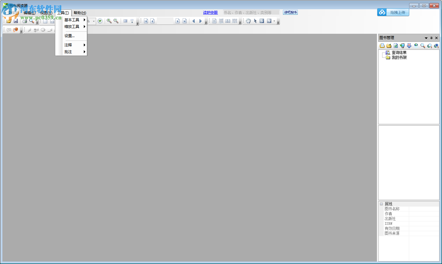Click the S snapshot tool icon

click(262, 21)
